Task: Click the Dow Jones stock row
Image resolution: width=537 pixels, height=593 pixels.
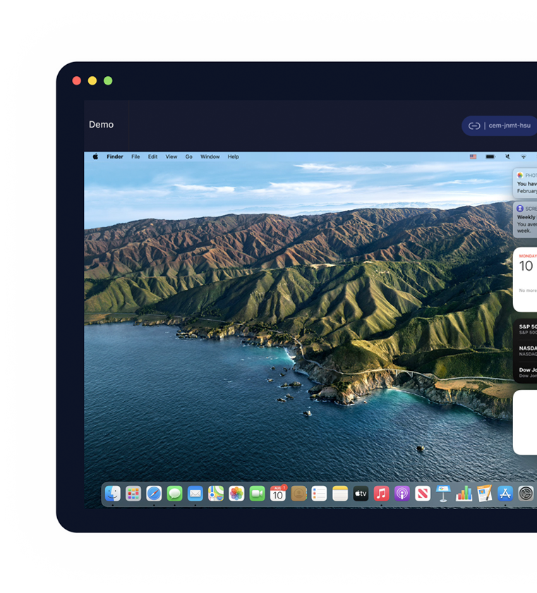Action: pyautogui.click(x=526, y=372)
